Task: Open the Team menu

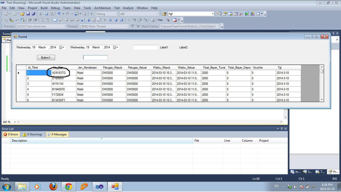Action: click(67, 8)
